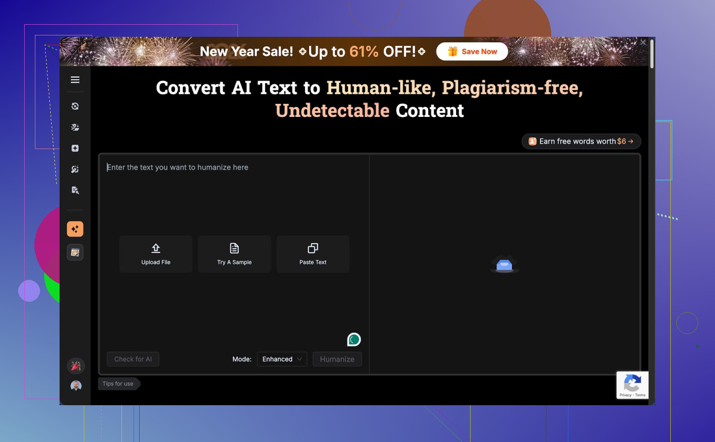Click the Paste Text button

click(x=313, y=254)
